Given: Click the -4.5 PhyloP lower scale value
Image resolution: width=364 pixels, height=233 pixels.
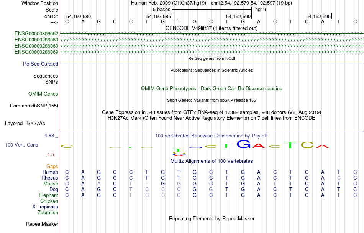Looking at the screenshot, I should 50,155.
